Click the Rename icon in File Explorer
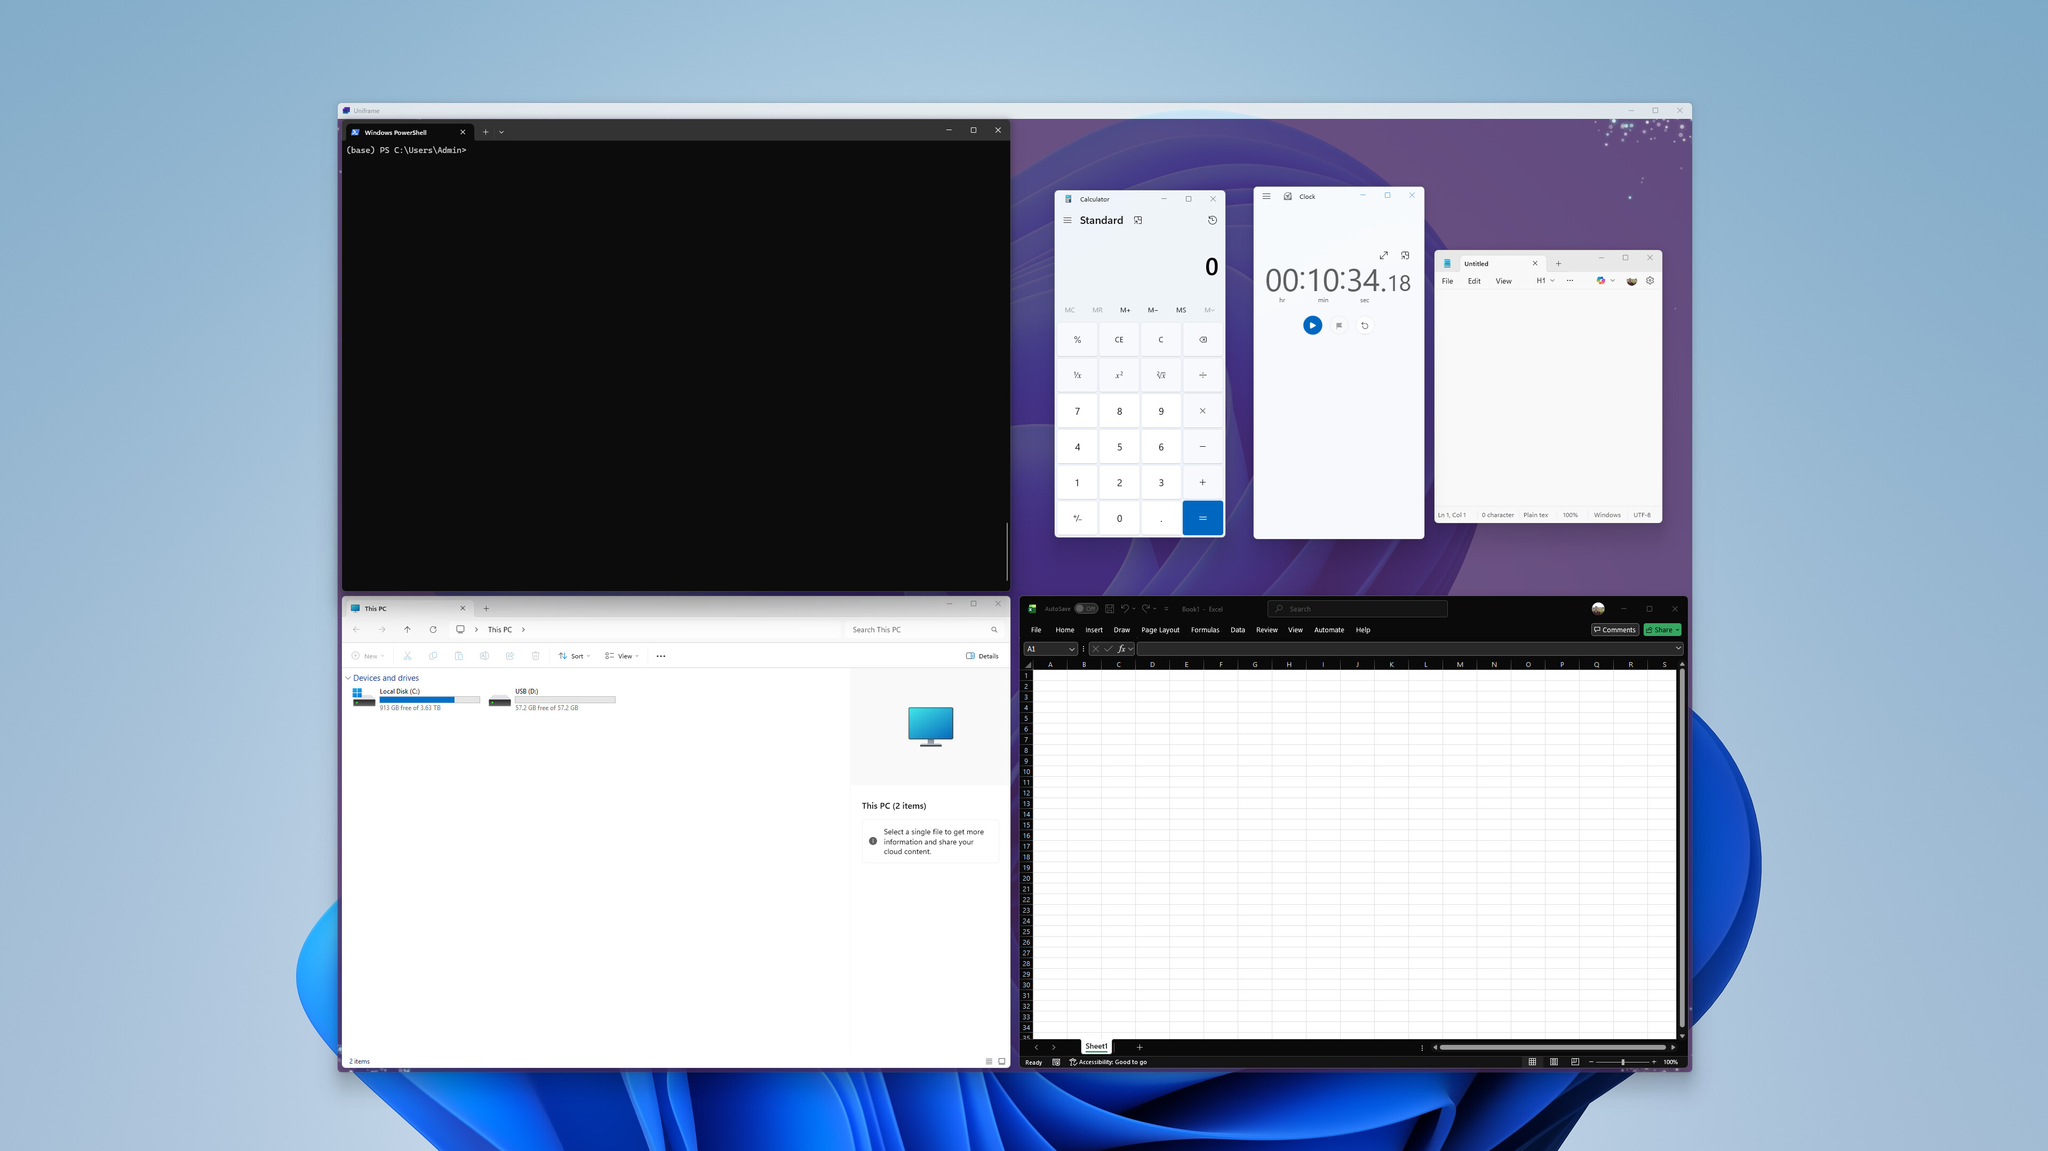The height and width of the screenshot is (1151, 2048). click(x=485, y=655)
